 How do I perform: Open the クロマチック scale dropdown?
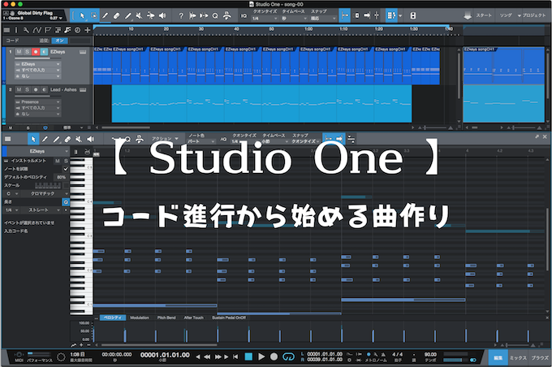coord(45,194)
